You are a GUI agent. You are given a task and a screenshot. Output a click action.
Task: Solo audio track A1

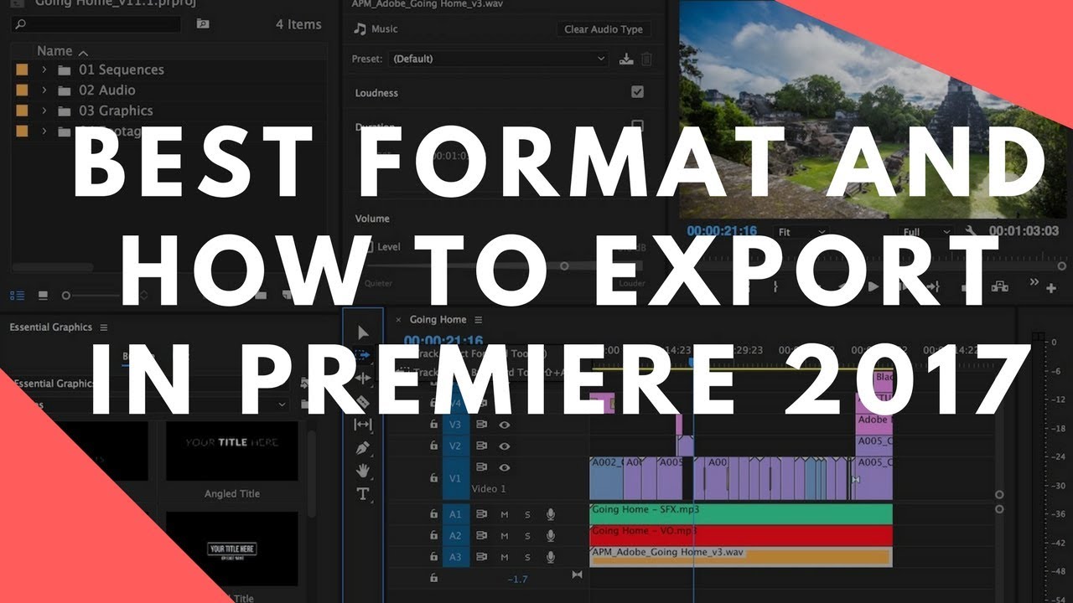[527, 514]
